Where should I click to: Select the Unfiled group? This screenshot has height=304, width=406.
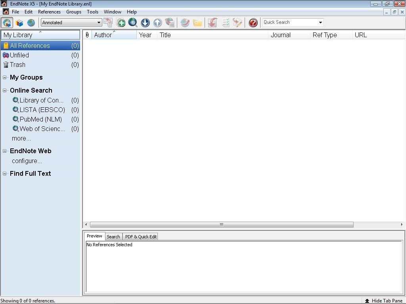point(40,55)
